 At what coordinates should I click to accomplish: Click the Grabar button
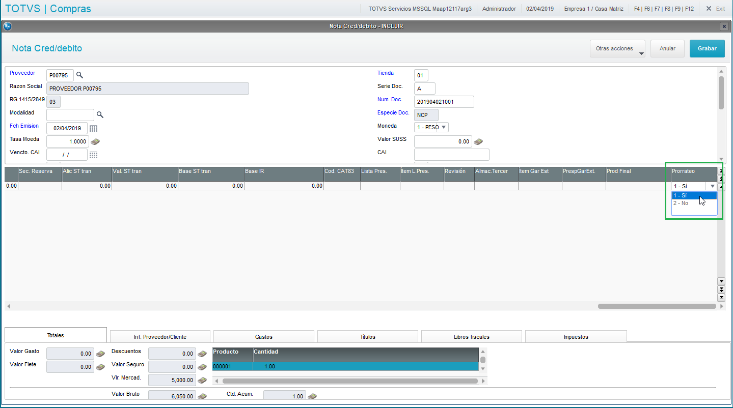pyautogui.click(x=707, y=49)
